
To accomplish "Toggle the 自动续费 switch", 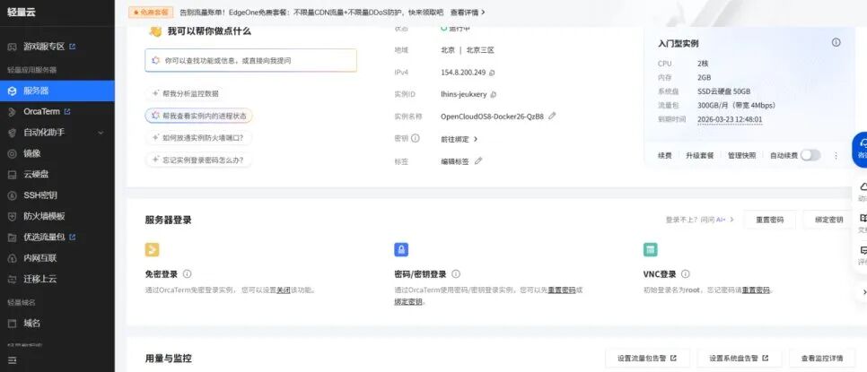I will (x=810, y=155).
